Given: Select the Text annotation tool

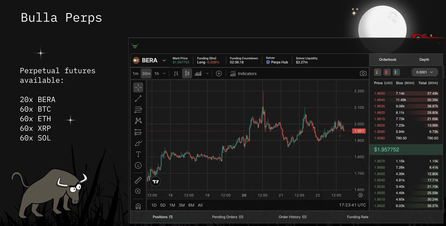Looking at the screenshot, I should pyautogui.click(x=138, y=154).
